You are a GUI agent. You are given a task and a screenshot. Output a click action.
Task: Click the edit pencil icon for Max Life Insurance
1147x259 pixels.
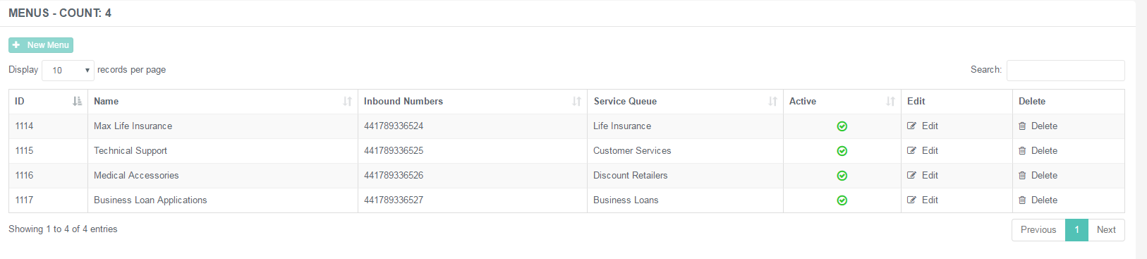coord(911,126)
